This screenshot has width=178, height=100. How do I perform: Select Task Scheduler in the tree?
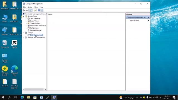(x=35, y=19)
